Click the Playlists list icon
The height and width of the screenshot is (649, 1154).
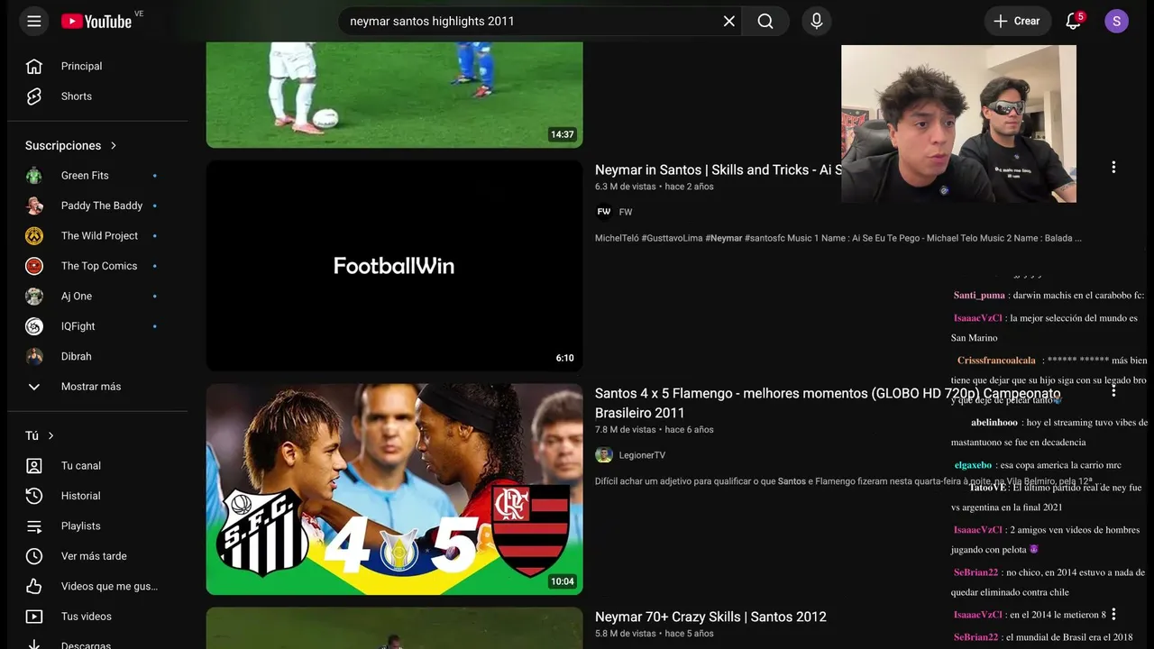(34, 526)
